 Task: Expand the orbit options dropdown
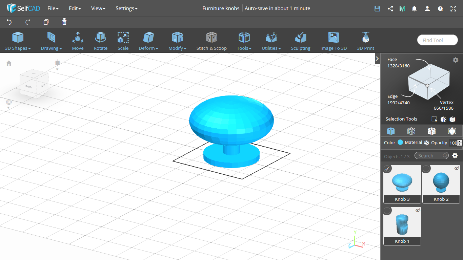click(9, 108)
